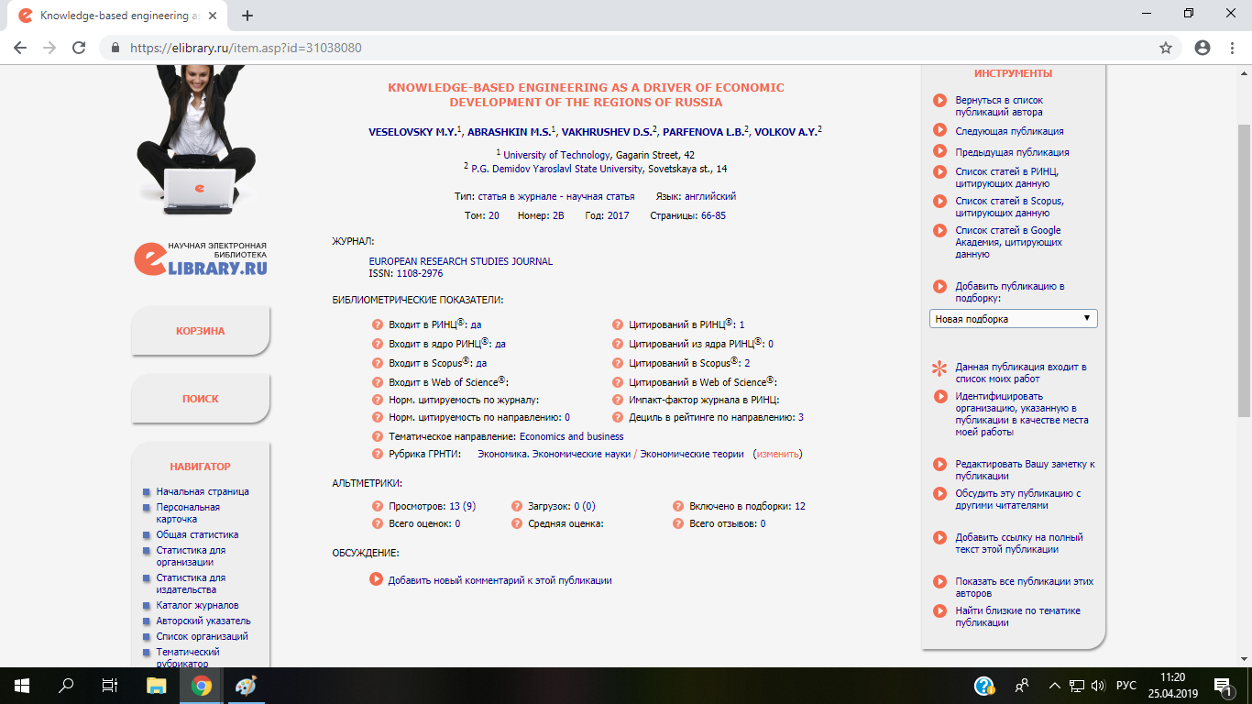Viewport: 1252px width, 704px height.
Task: Click help icon next to 'Включено в подборки'
Action: pyautogui.click(x=678, y=506)
